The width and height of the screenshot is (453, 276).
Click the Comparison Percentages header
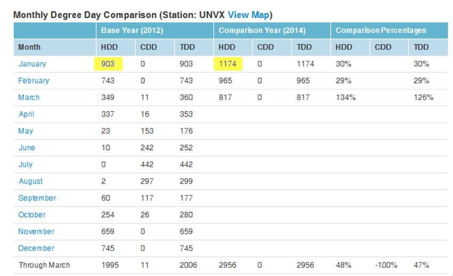coord(381,30)
